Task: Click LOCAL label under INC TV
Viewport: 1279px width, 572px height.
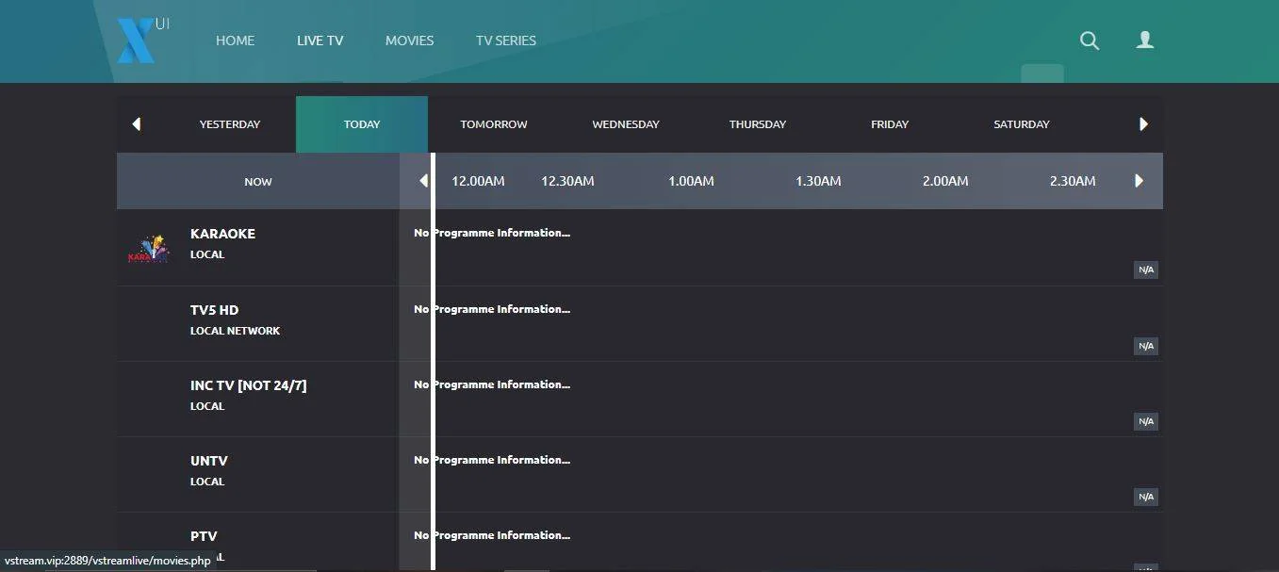Action: [207, 406]
